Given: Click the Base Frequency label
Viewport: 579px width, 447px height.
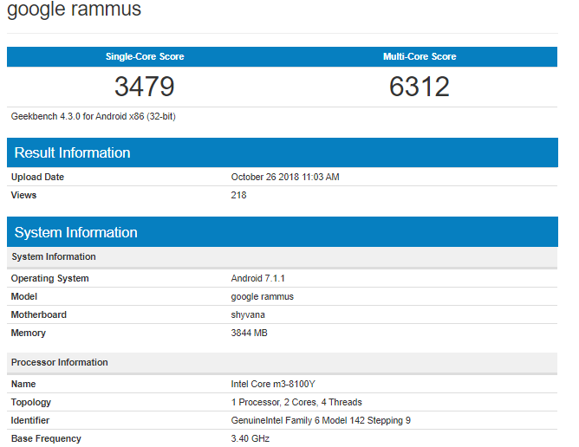Looking at the screenshot, I should (x=46, y=438).
